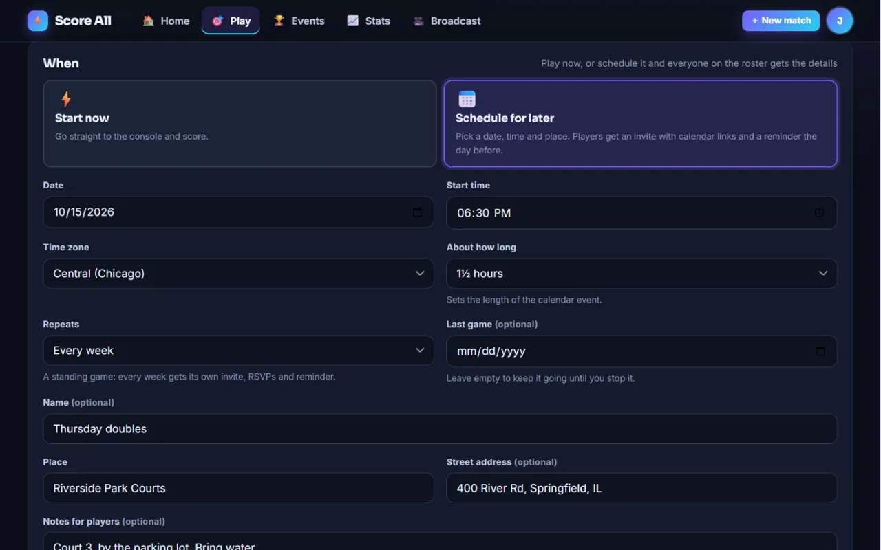Click the calendar icon on Schedule card

click(467, 99)
